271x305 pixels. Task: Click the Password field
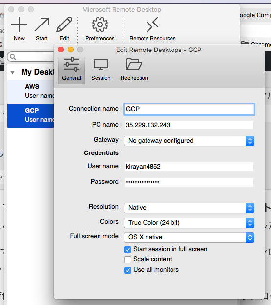click(x=189, y=182)
